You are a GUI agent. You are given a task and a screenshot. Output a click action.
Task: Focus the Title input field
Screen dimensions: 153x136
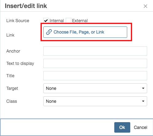click(95, 76)
